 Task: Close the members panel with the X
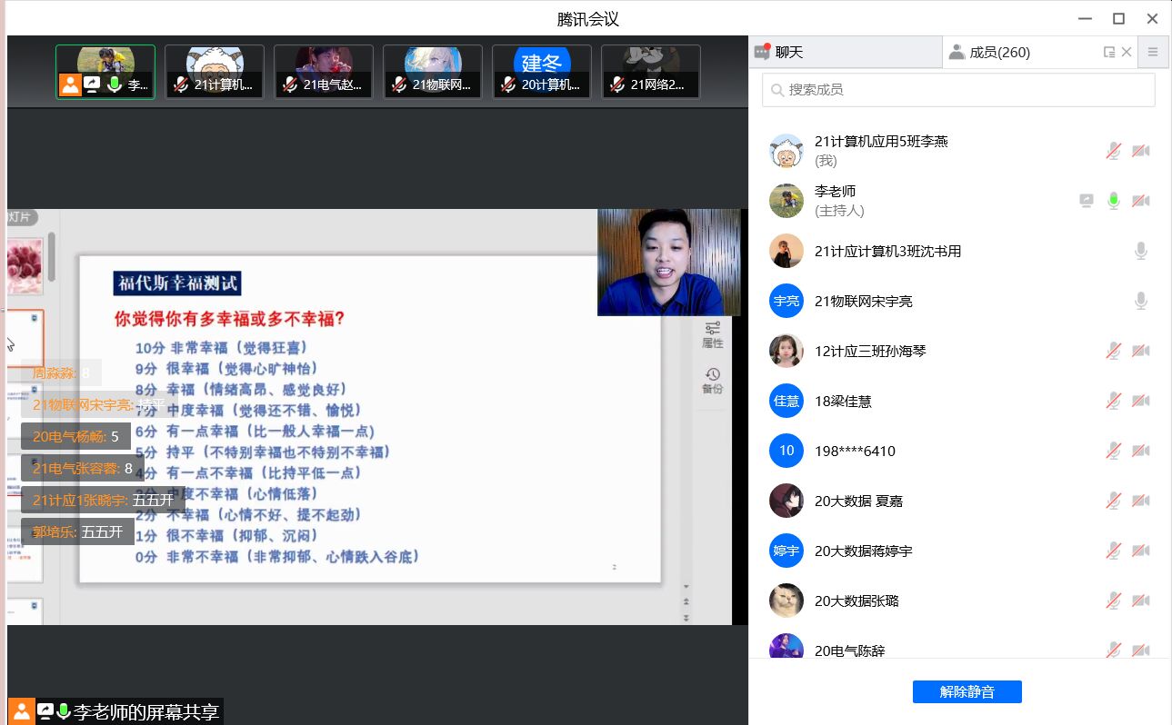(1127, 53)
